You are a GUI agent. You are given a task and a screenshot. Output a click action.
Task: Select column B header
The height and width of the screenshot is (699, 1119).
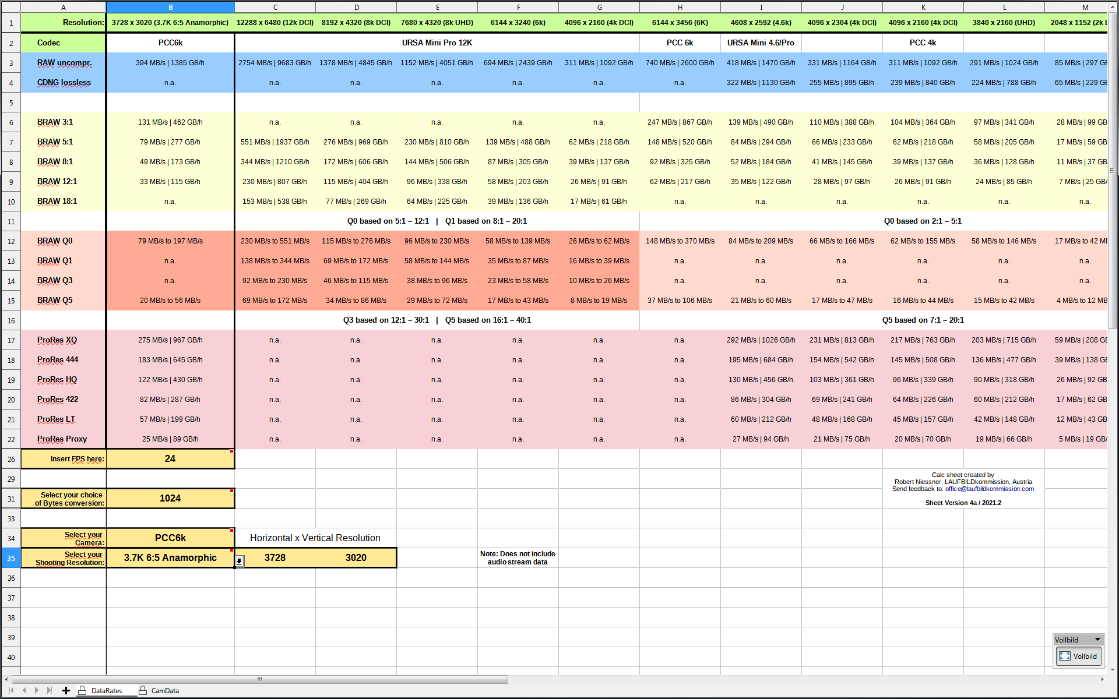[170, 7]
